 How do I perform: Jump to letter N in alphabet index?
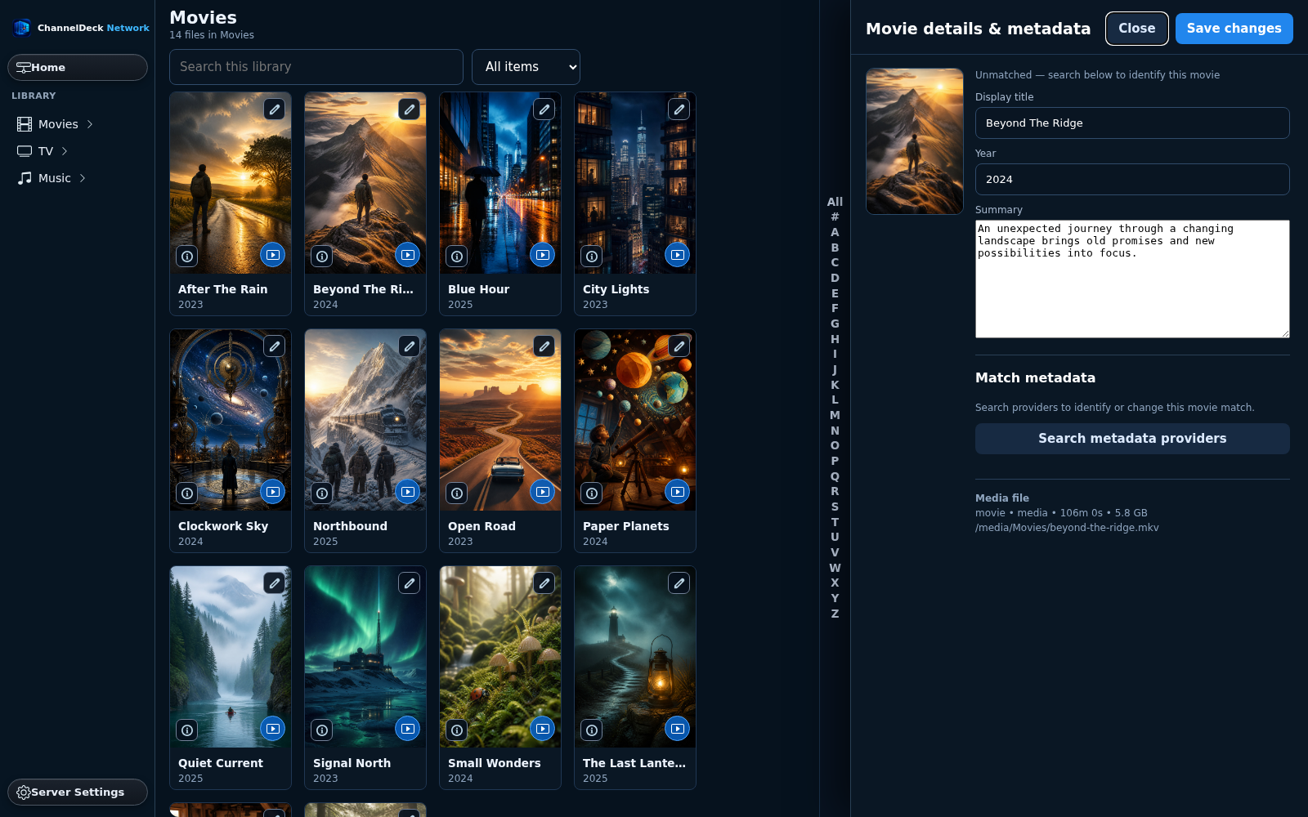click(x=835, y=431)
